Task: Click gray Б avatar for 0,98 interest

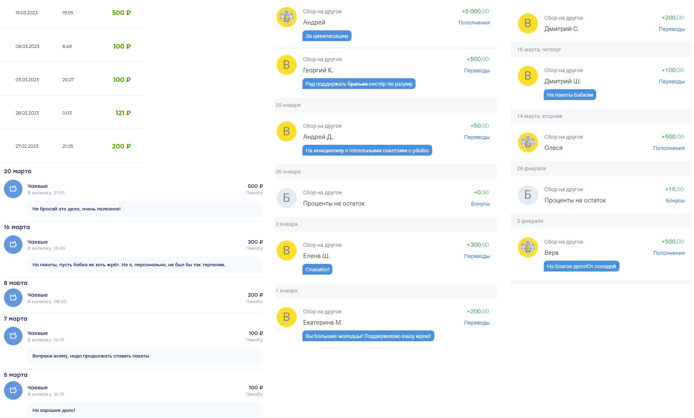Action: pos(286,198)
